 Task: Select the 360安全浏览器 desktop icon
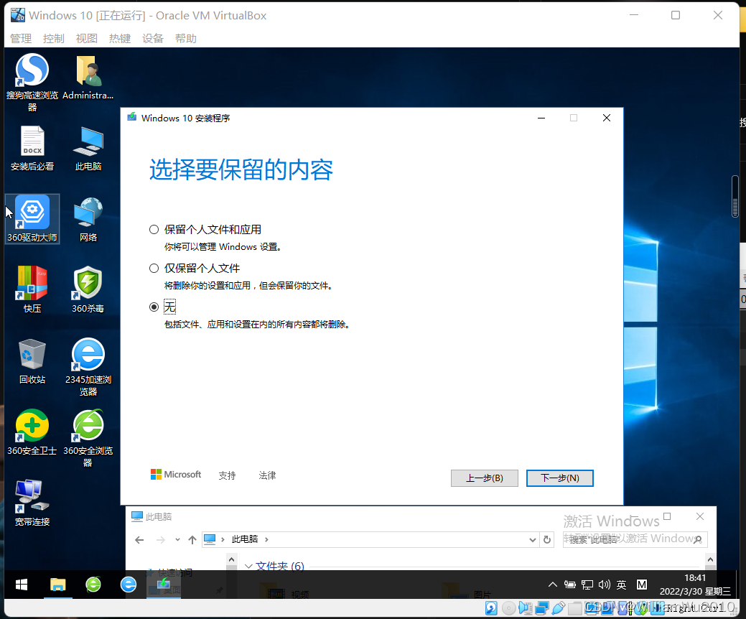pos(88,438)
